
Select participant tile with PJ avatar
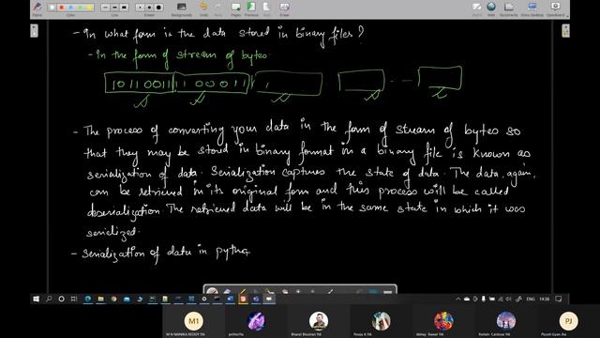[x=568, y=321]
